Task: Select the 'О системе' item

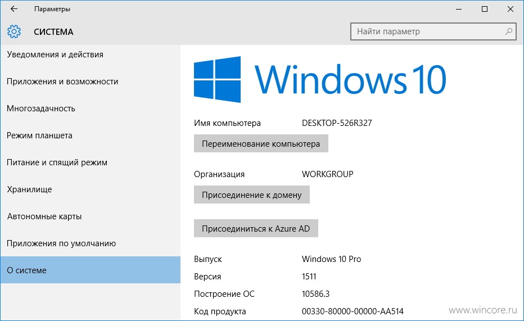Action: pos(90,270)
